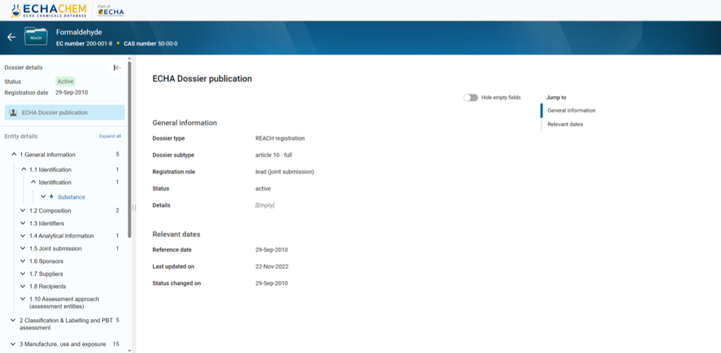Jump to General information section
721x353 pixels.
pyautogui.click(x=571, y=110)
